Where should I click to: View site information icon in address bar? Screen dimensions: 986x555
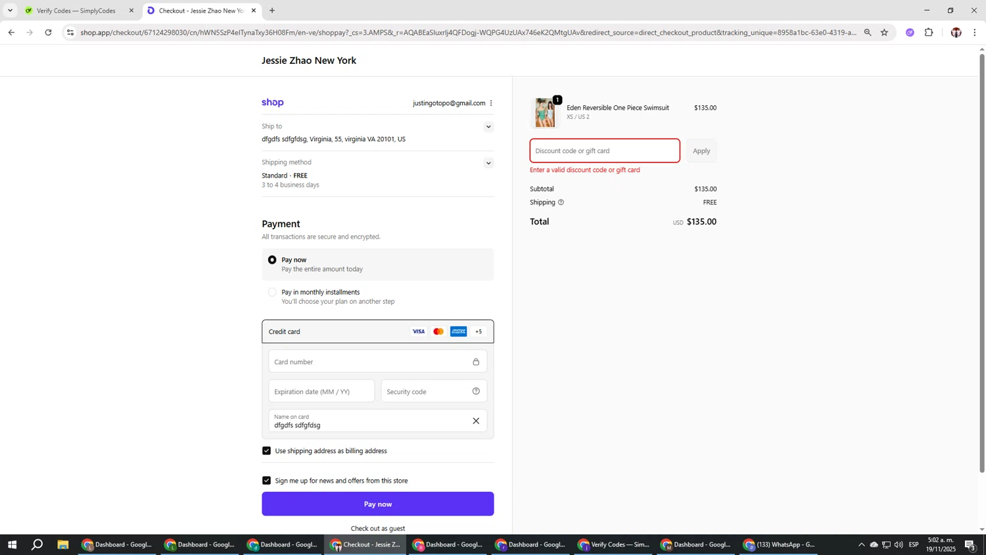(x=70, y=32)
